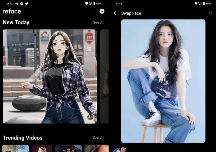This screenshot has width=216, height=152.
Task: Unmute the New Today video preview
Action: [x=90, y=117]
